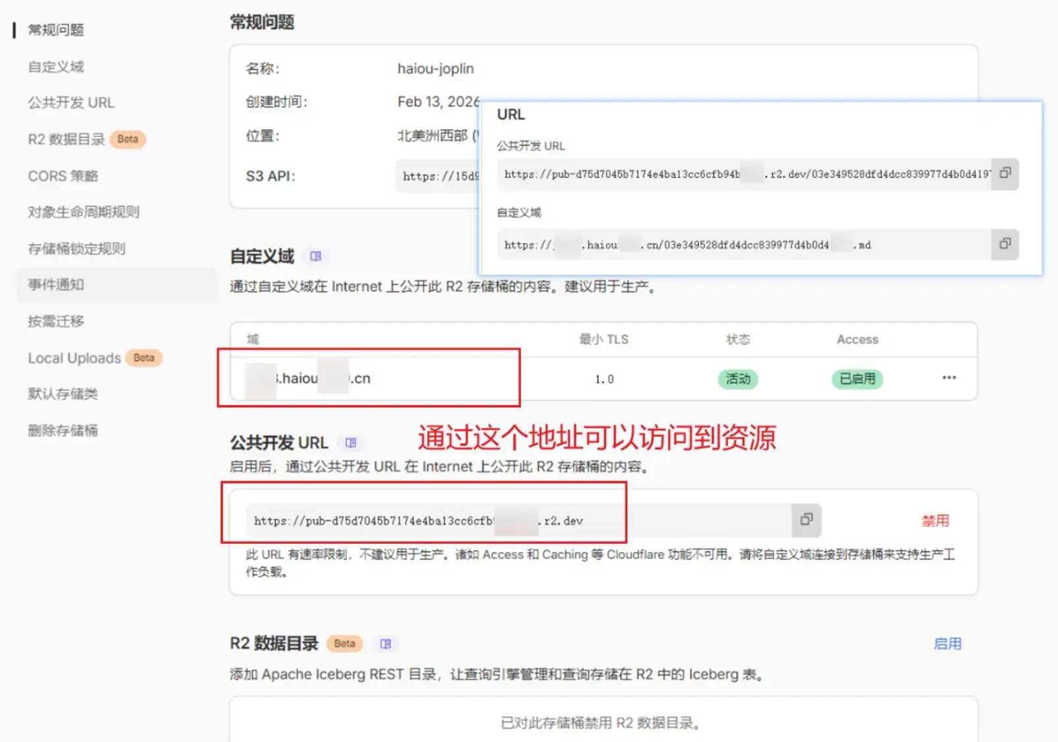
Task: Open docs icon beside R2 数据目录 heading
Action: [x=385, y=644]
